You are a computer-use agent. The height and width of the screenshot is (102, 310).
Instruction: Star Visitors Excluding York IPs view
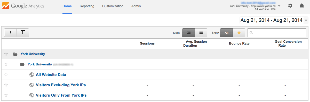tap(6, 85)
